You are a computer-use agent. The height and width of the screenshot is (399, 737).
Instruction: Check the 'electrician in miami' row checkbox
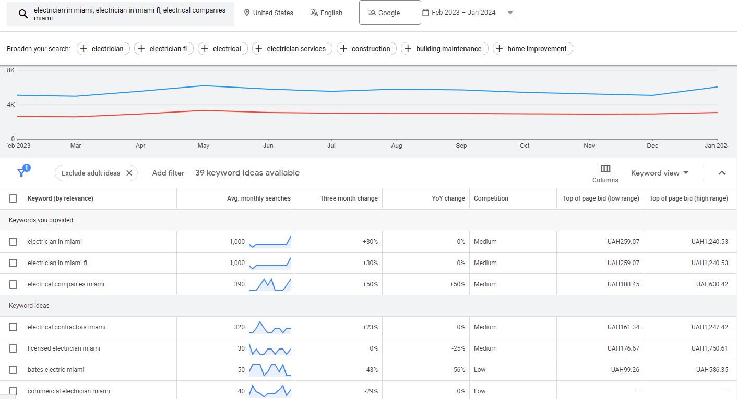tap(13, 242)
